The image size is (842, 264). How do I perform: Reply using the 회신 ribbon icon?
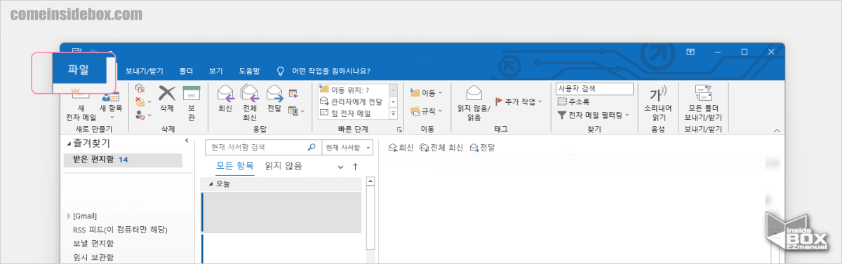(225, 98)
